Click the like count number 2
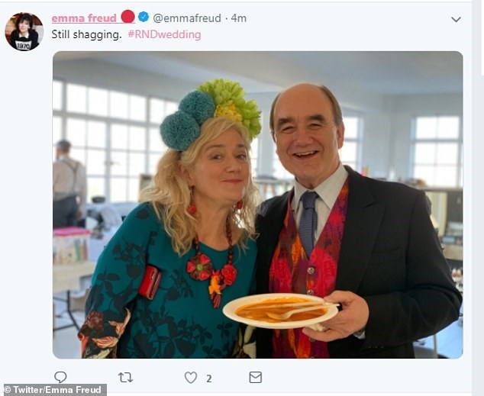The image size is (484, 396). pyautogui.click(x=209, y=378)
